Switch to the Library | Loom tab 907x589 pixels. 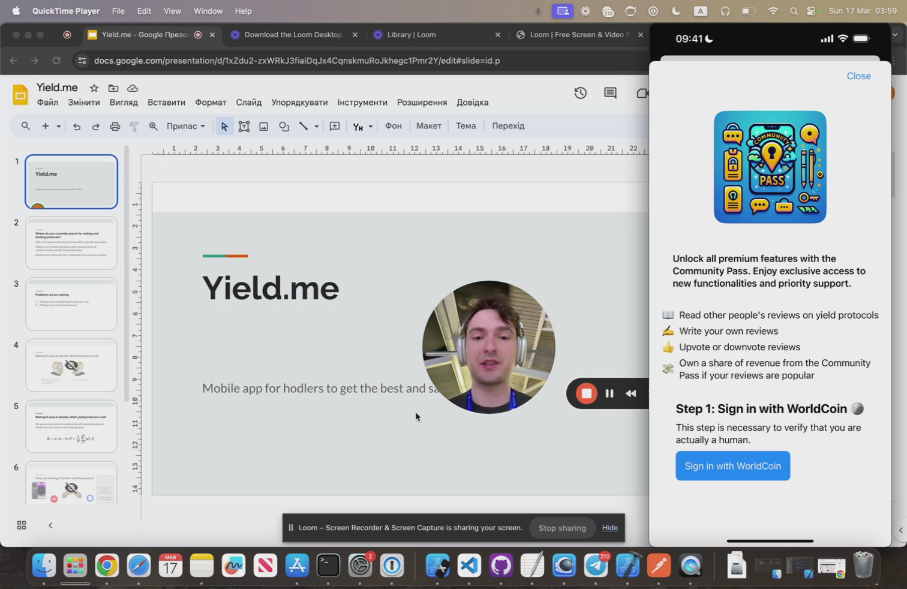436,35
